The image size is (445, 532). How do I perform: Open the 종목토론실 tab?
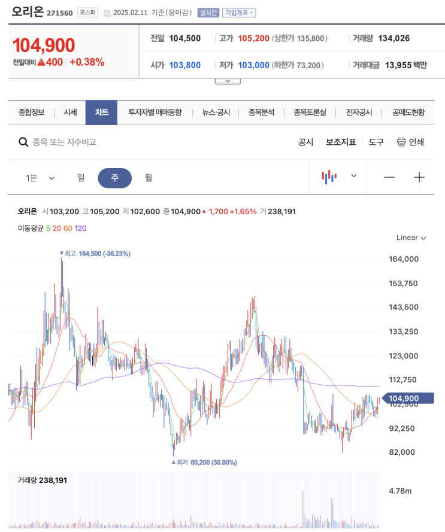click(x=310, y=113)
